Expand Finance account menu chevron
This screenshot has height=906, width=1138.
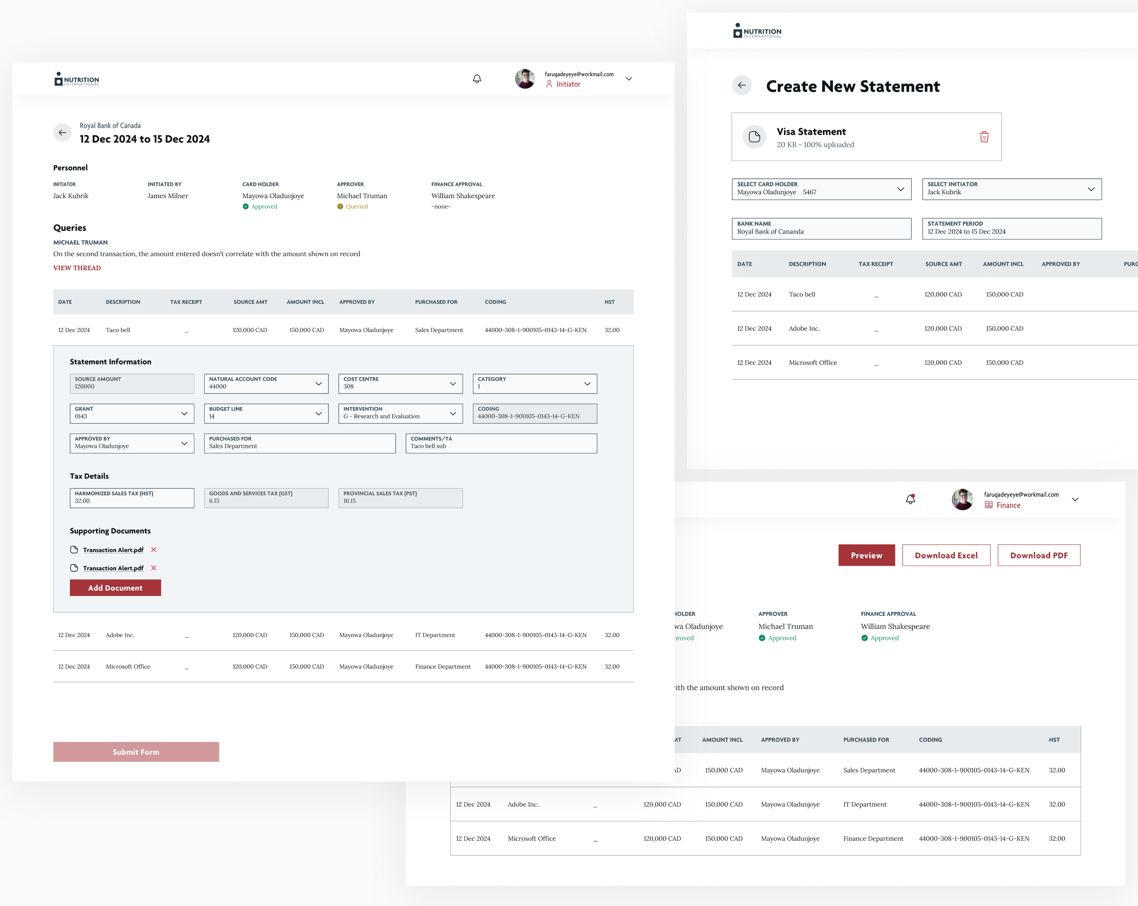coord(1075,499)
